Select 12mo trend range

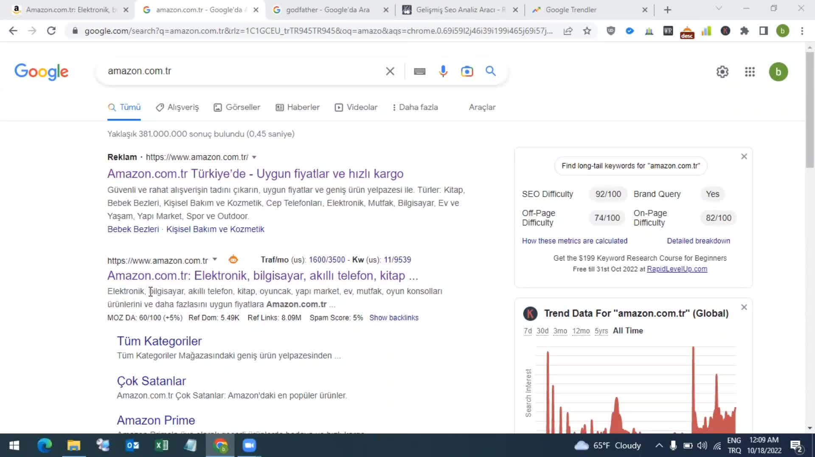pos(581,331)
